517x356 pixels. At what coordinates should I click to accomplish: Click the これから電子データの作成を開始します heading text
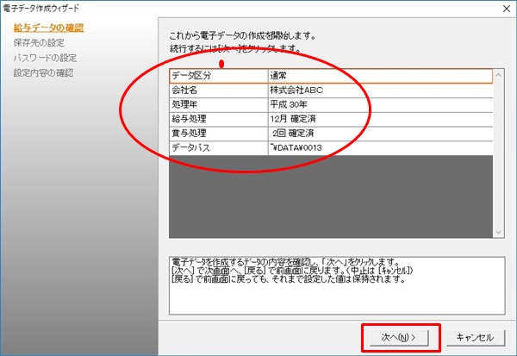tap(243, 35)
